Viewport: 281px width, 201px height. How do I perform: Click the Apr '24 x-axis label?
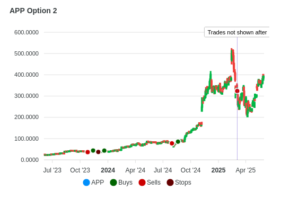click(135, 170)
